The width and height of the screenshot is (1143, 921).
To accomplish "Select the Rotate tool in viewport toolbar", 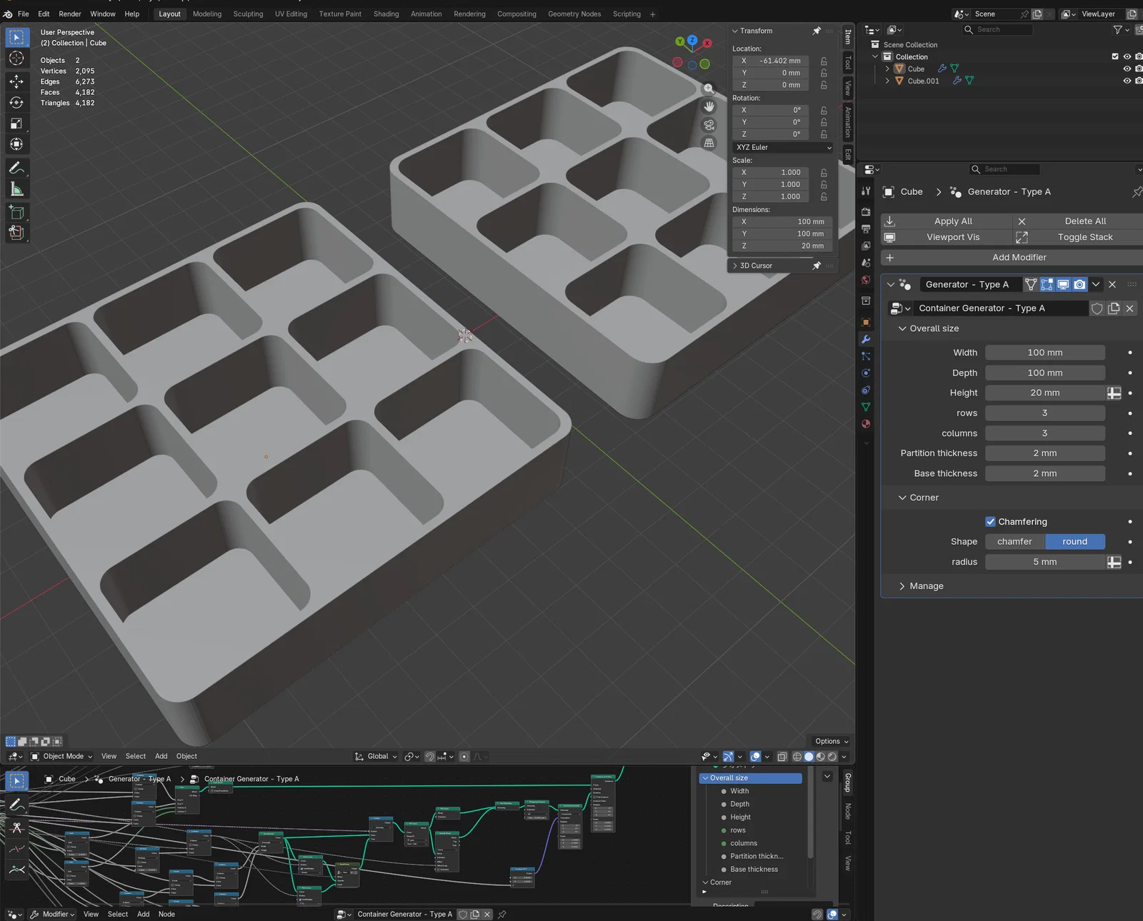I will (x=16, y=103).
